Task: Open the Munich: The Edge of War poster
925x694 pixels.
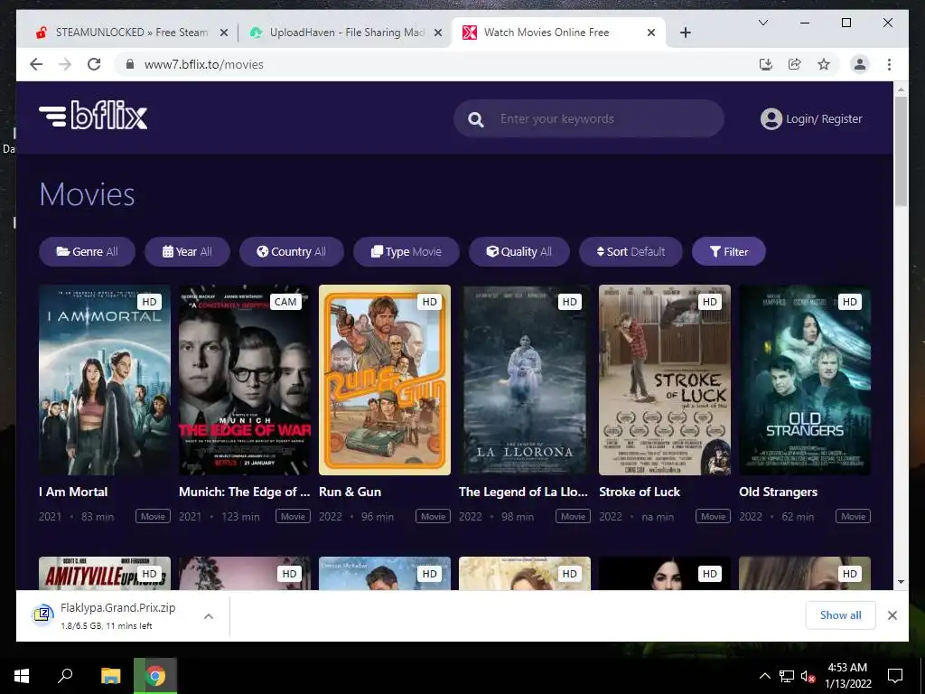Action: click(x=245, y=380)
